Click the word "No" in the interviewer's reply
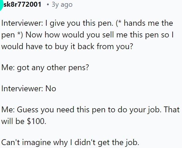Screen dimensions: 182x148 pyautogui.click(x=51, y=88)
